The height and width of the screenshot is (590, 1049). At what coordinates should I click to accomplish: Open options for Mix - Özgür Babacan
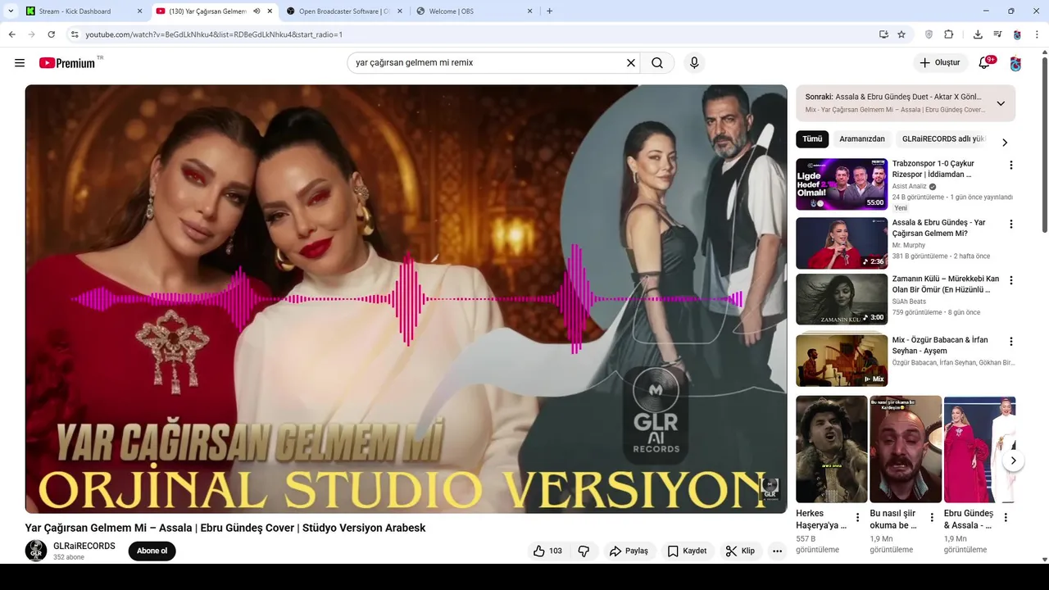click(1010, 341)
